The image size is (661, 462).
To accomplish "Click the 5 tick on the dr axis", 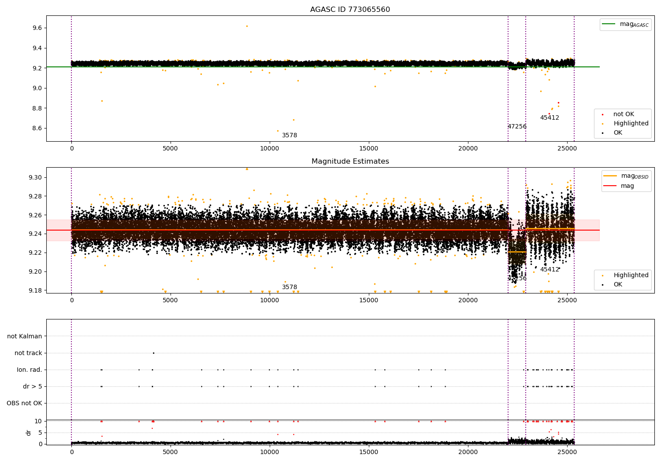I will [41, 433].
